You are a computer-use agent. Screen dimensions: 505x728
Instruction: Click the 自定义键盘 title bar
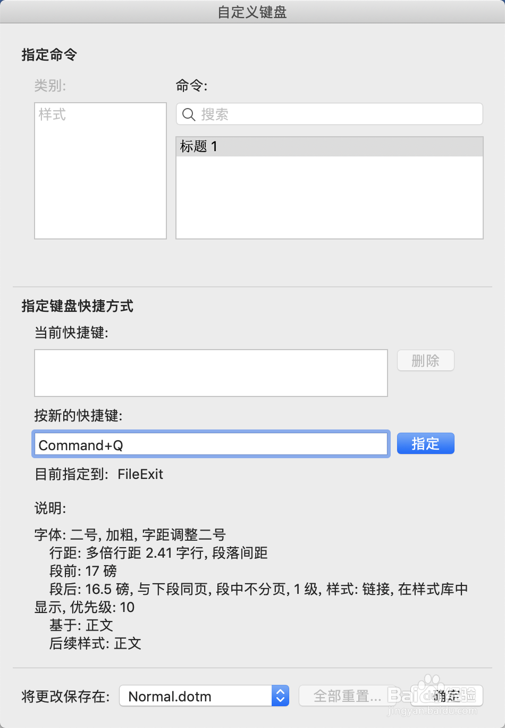[x=252, y=12]
